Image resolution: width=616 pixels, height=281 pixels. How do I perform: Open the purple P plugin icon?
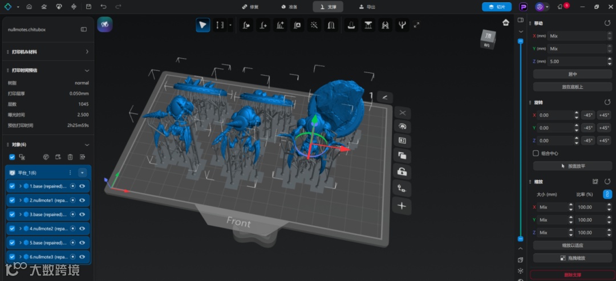[x=523, y=7]
